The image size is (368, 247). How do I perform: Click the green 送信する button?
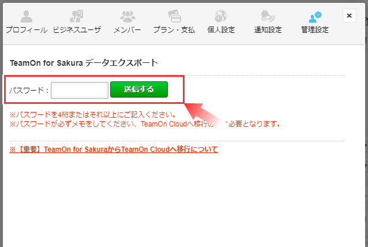tap(139, 89)
